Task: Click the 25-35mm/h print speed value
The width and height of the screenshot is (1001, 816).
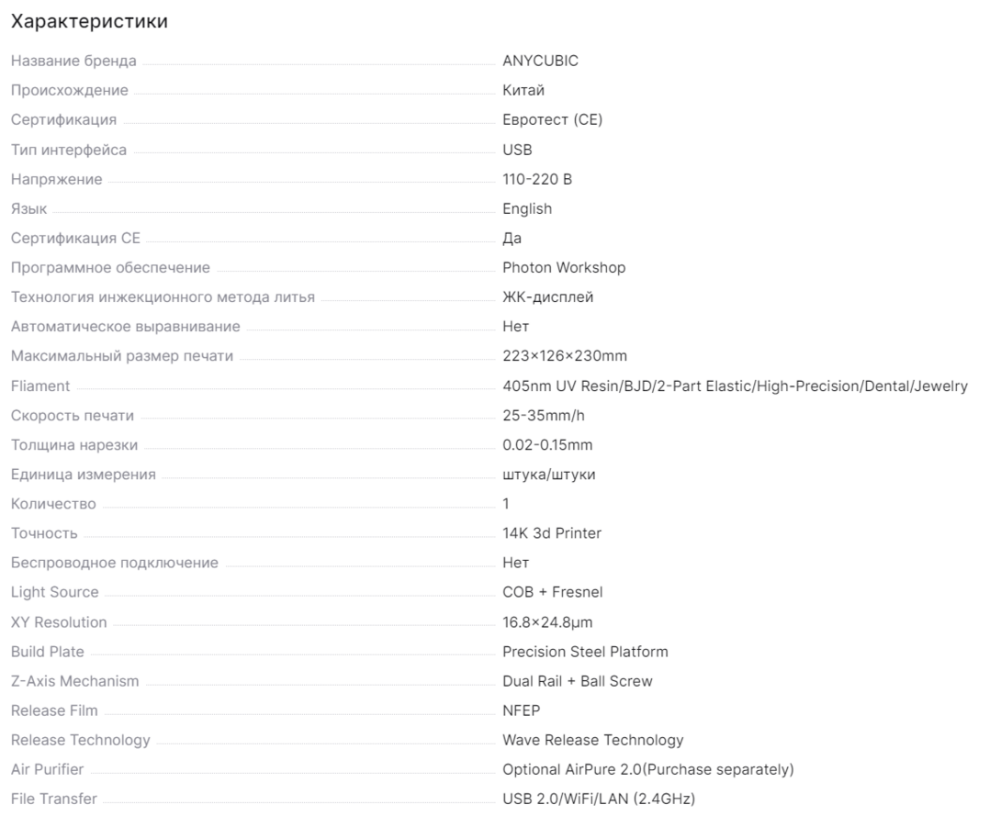Action: [x=544, y=415]
